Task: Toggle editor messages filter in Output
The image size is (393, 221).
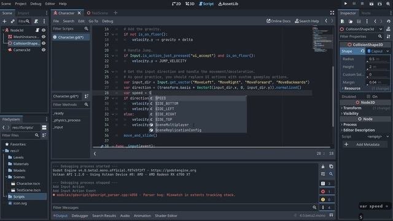Action: coord(327,207)
